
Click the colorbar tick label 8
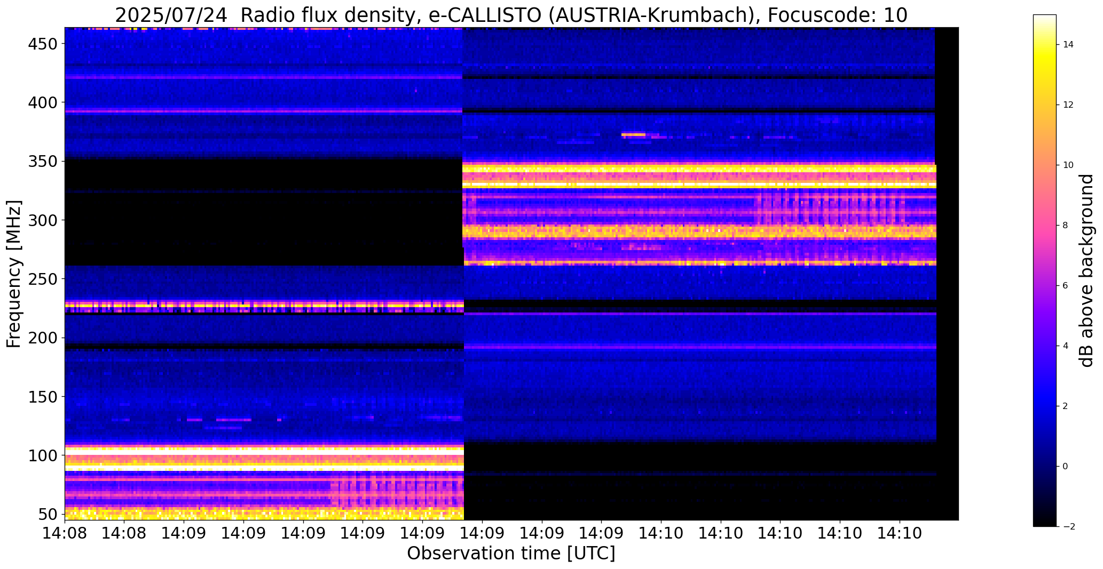tap(1066, 226)
